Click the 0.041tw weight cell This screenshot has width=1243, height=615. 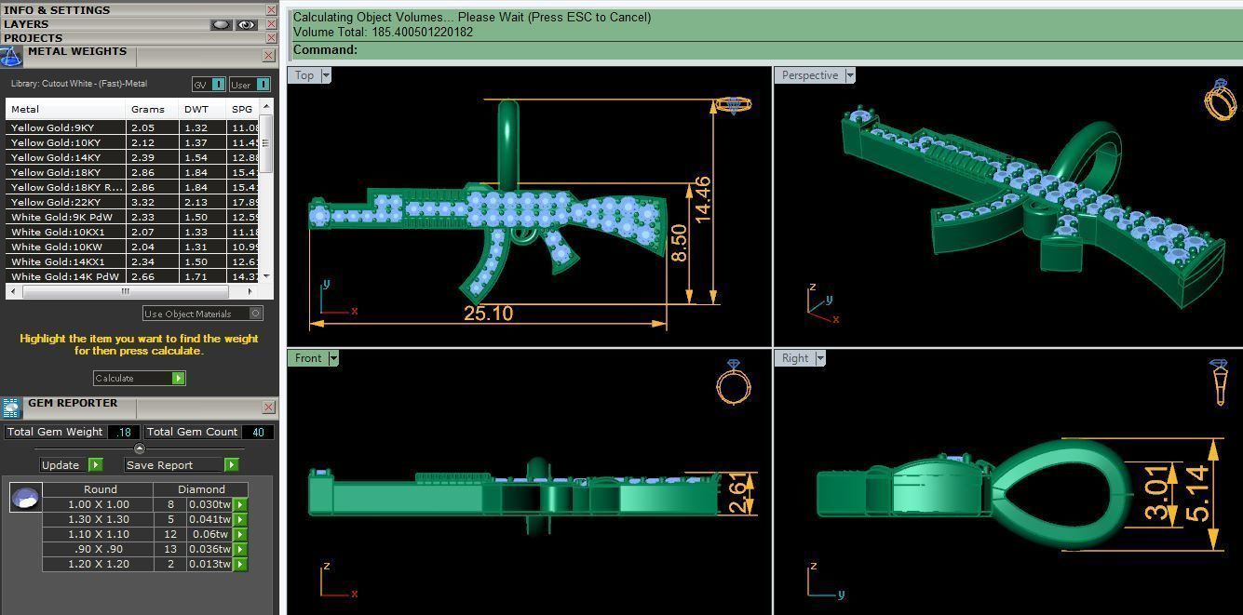(209, 520)
